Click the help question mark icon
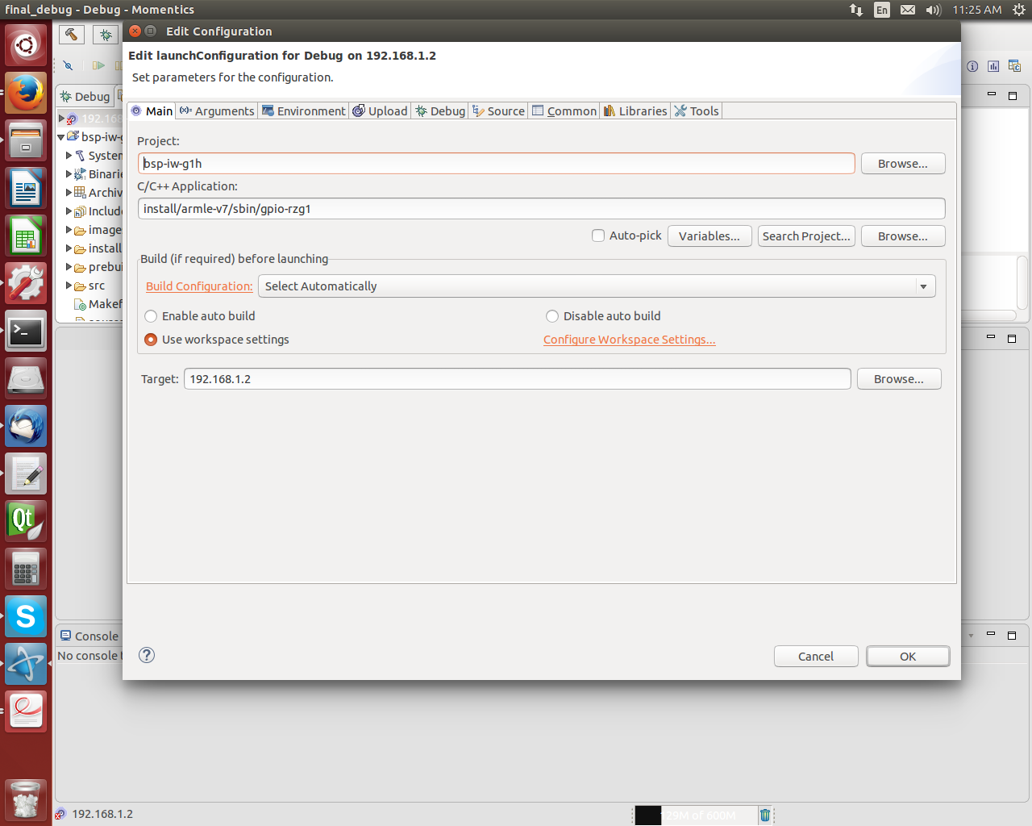This screenshot has width=1032, height=826. [146, 655]
